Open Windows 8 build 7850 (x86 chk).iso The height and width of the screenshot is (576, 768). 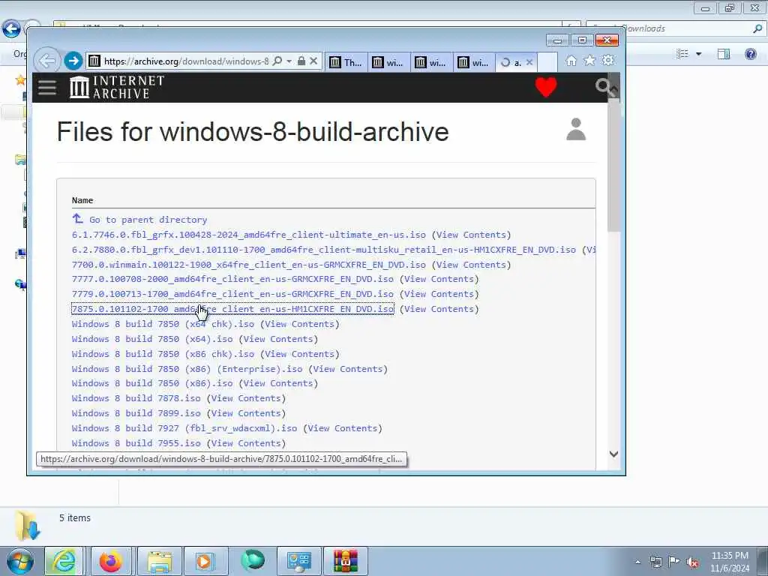pyautogui.click(x=163, y=354)
